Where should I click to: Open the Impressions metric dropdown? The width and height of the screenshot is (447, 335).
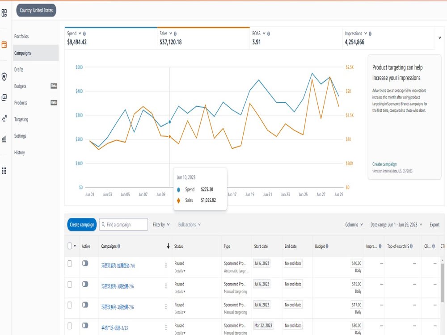[366, 33]
